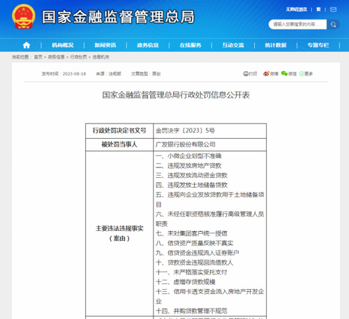
Task: Click the green 更多 plus icon
Action: click(302, 74)
